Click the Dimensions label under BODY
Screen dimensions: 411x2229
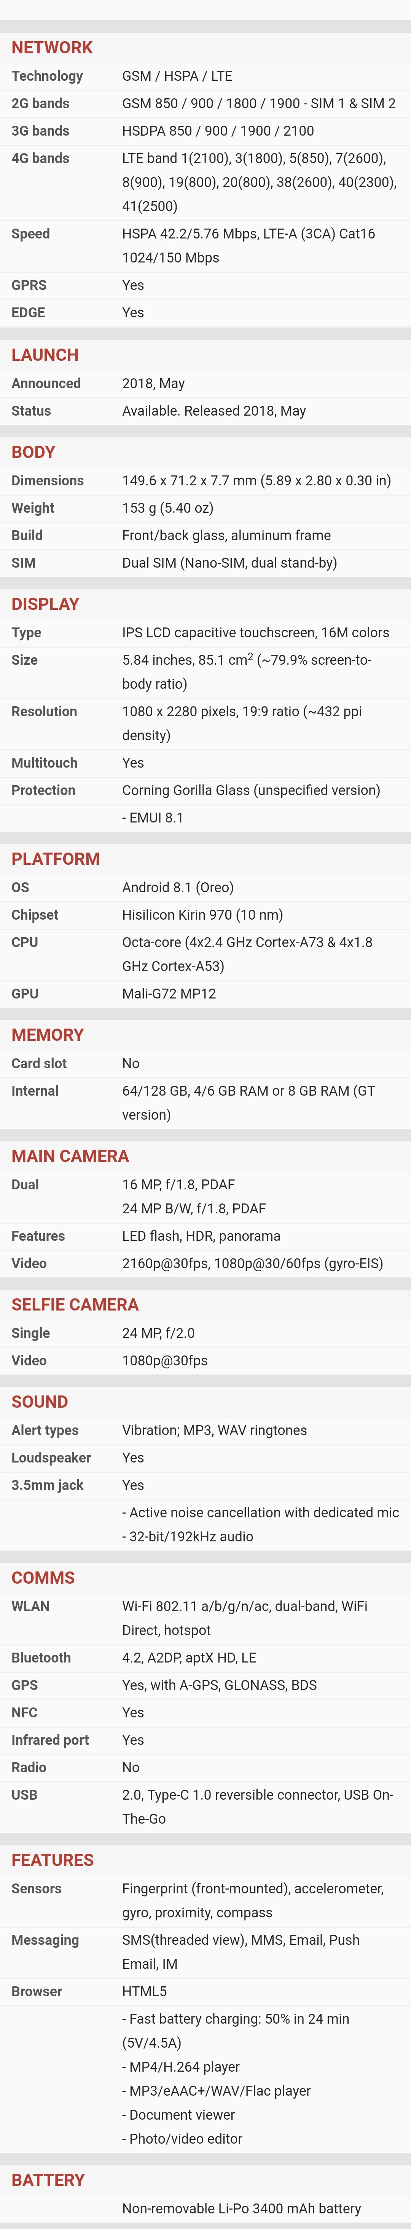[48, 480]
